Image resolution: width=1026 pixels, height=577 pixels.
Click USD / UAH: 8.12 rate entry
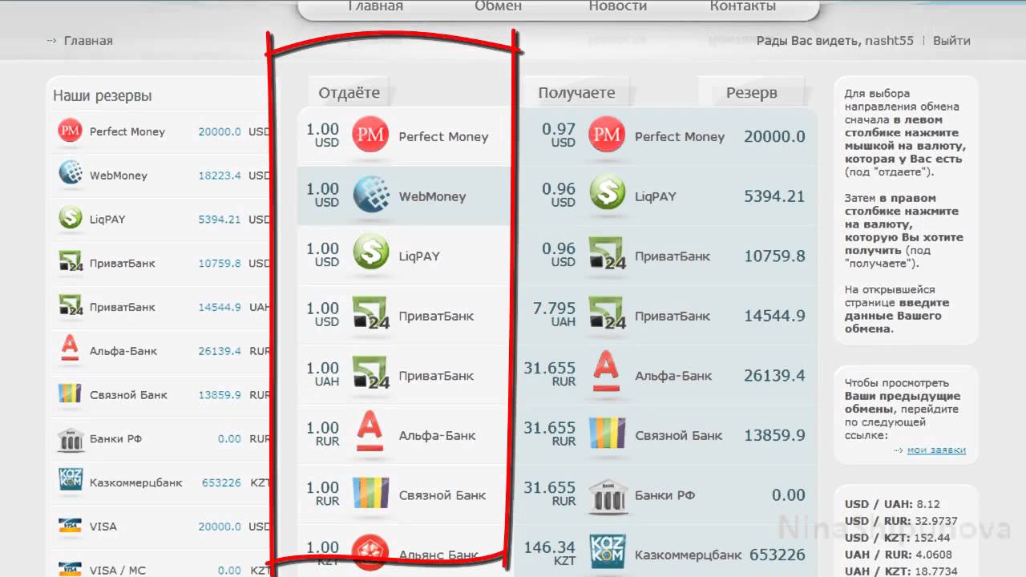(892, 504)
